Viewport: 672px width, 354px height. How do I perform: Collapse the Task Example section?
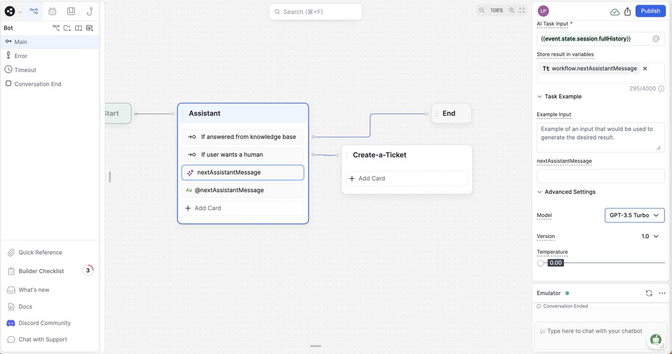539,96
